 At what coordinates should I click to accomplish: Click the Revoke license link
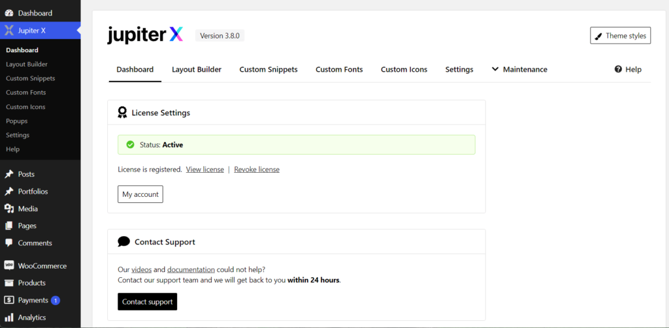pos(257,170)
